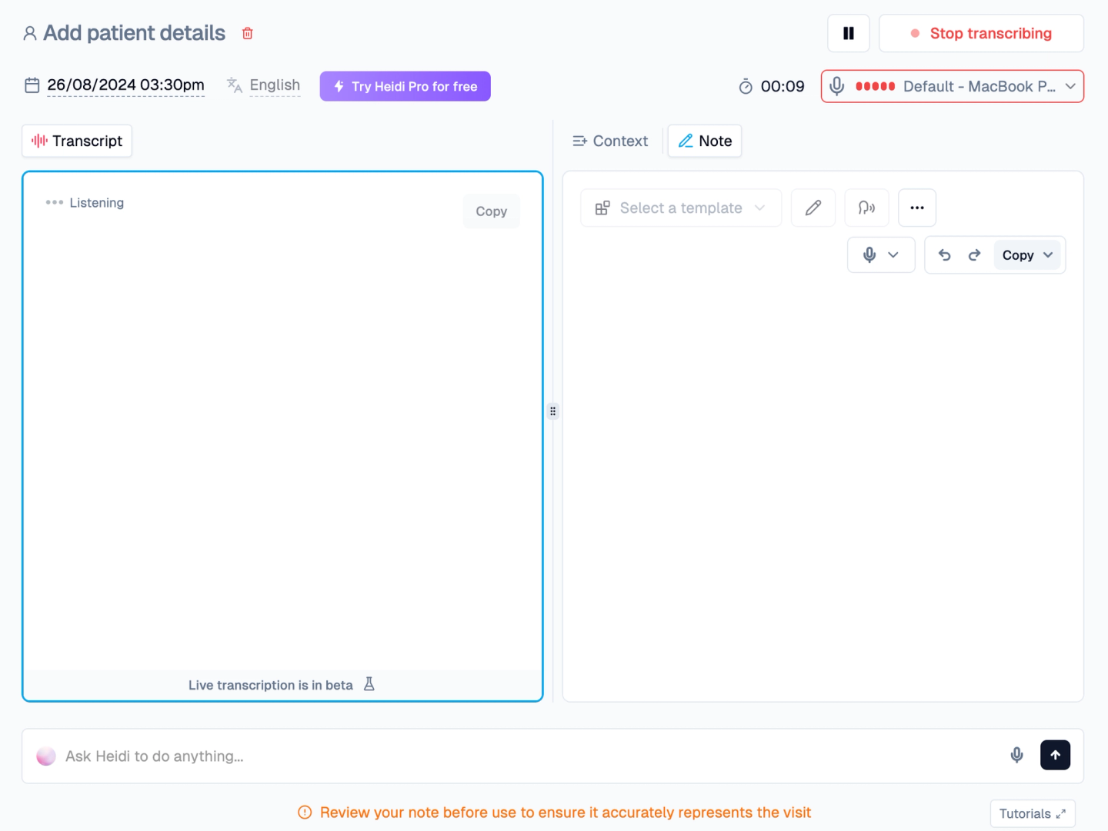Viewport: 1108px width, 831px height.
Task: Edit the session date 26/08/2024 03:30pm
Action: [x=125, y=85]
